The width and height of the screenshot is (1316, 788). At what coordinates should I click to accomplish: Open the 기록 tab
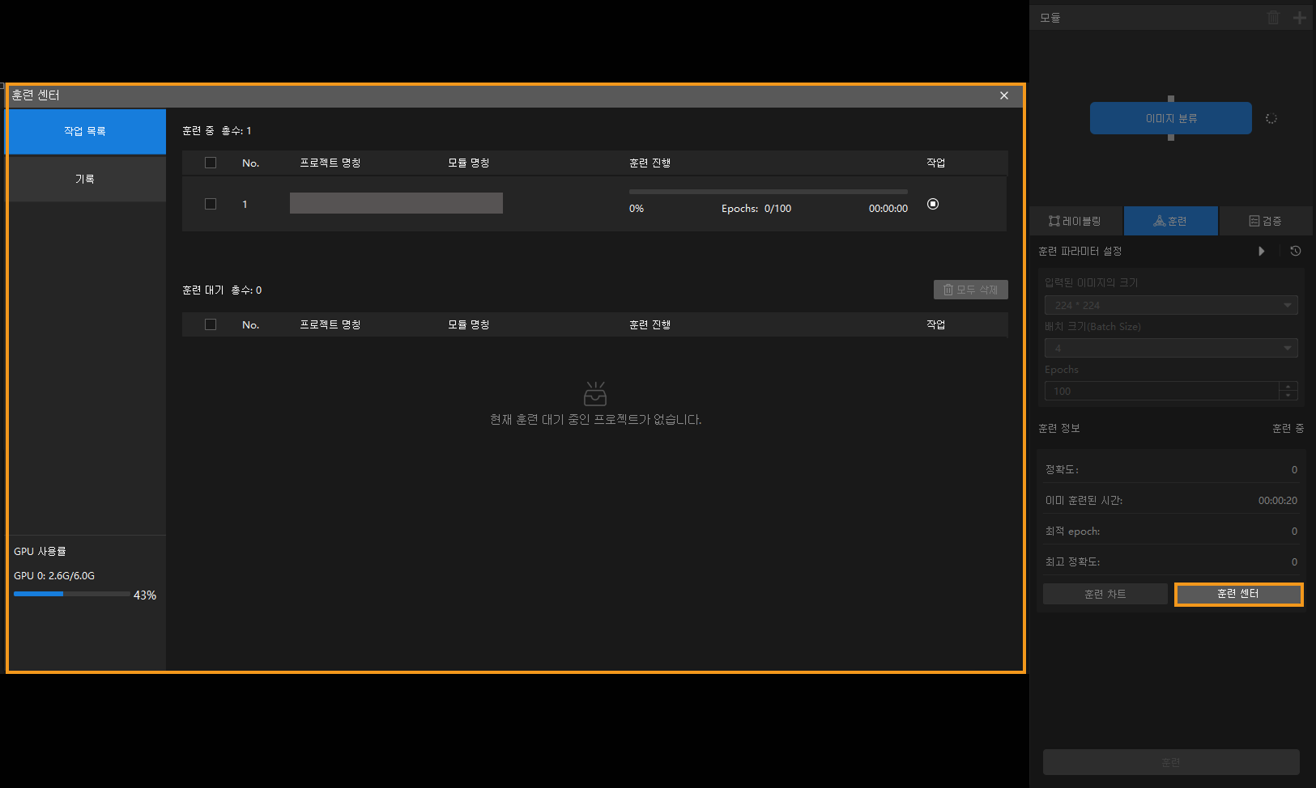(86, 179)
